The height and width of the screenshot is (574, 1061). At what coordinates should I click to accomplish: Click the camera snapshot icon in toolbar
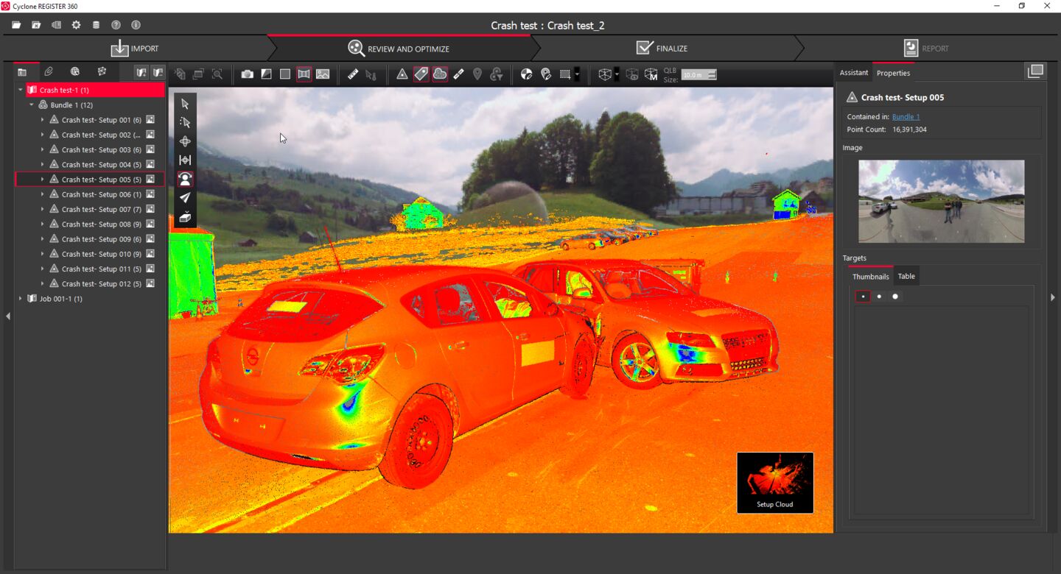(248, 74)
